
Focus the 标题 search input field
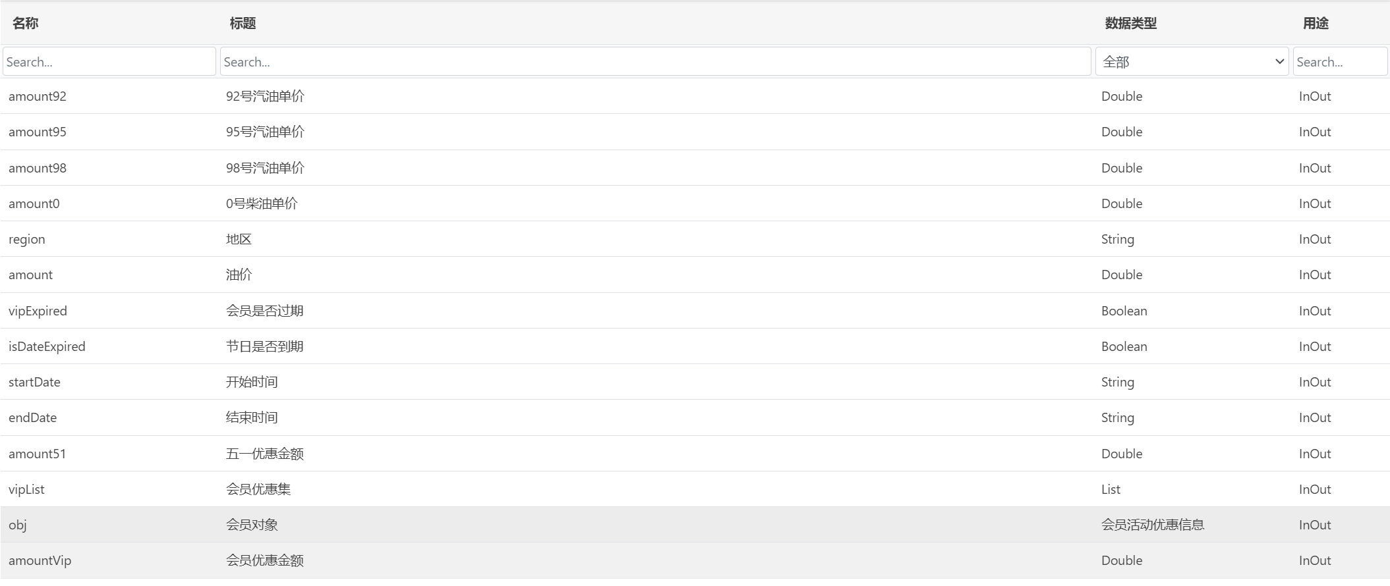655,62
